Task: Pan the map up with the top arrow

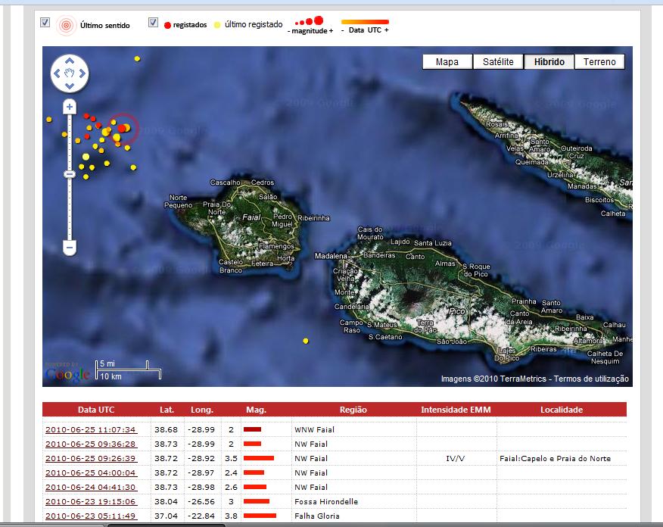Action: [70, 61]
